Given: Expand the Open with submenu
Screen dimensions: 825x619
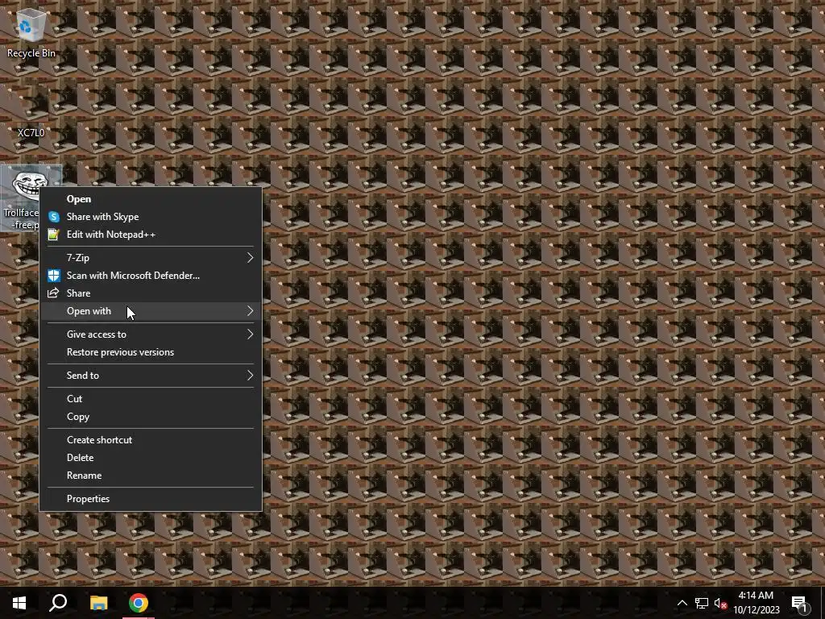Looking at the screenshot, I should [151, 311].
